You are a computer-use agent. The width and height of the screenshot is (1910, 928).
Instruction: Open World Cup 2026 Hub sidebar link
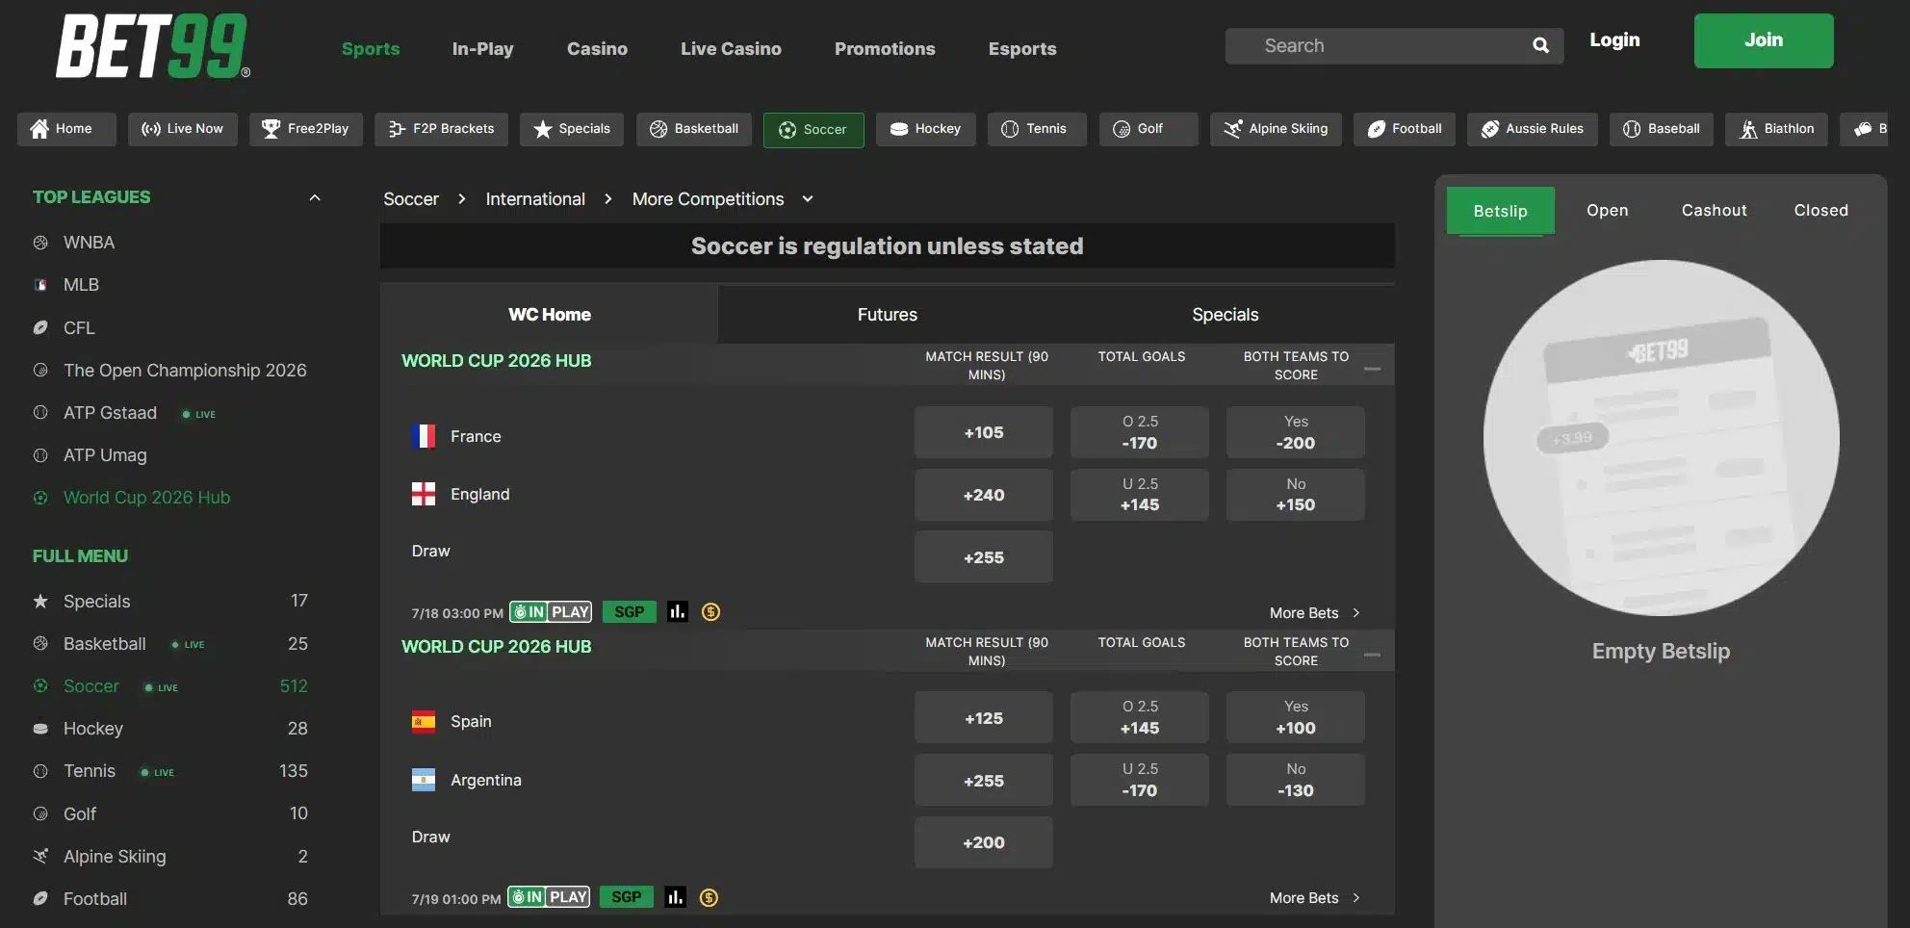coord(146,498)
